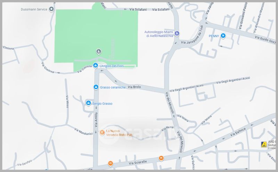
Task: Select the monument marker in green park
Action: 99,52
